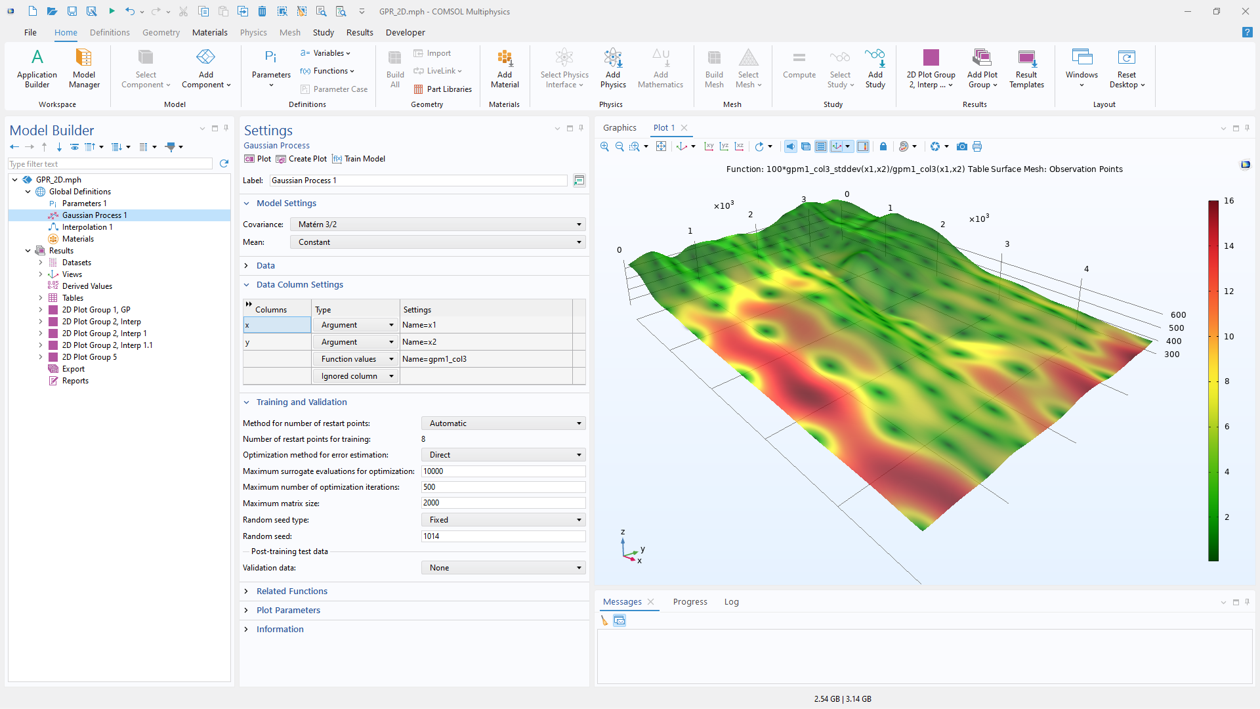
Task: Pin the Model Builder window
Action: click(x=226, y=128)
